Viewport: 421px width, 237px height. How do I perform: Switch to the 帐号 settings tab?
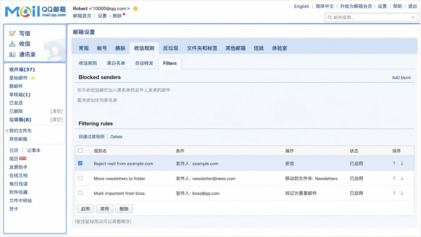[x=102, y=48]
